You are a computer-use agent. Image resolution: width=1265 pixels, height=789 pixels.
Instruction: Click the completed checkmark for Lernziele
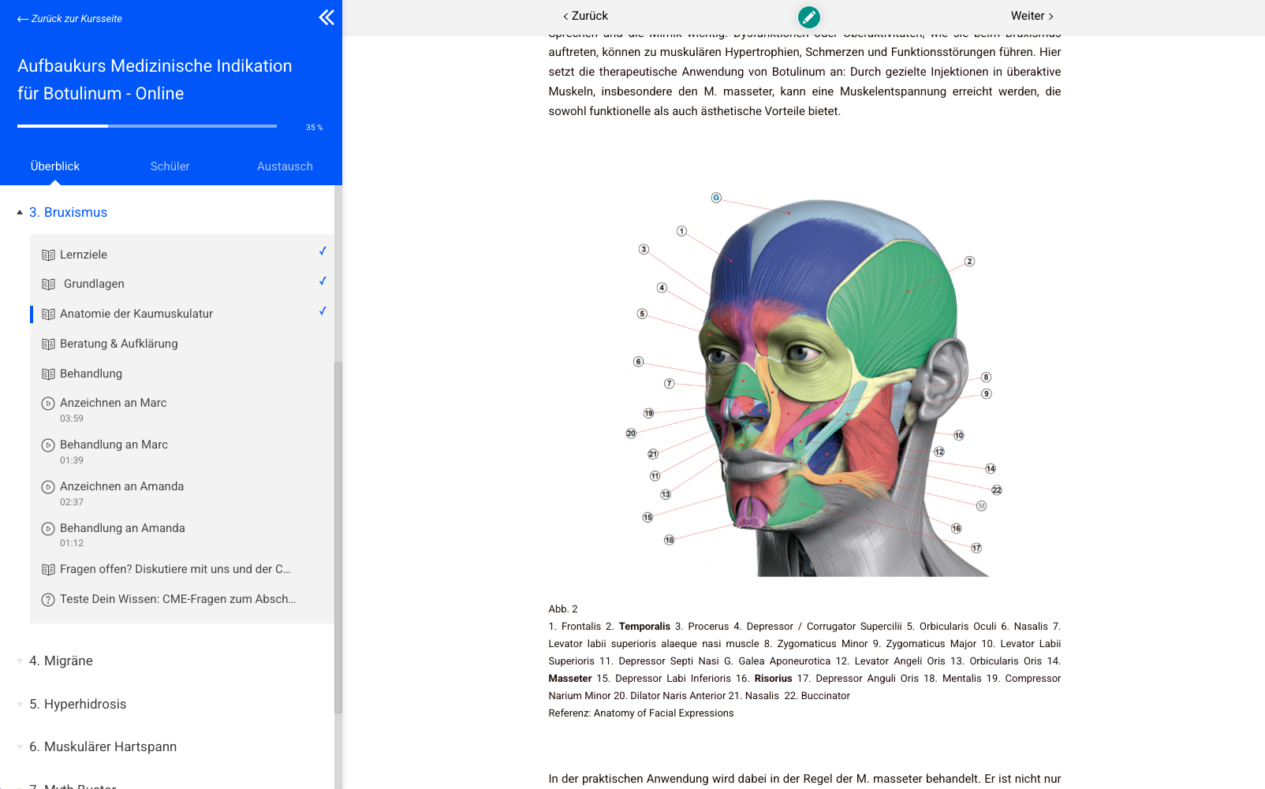tap(323, 251)
